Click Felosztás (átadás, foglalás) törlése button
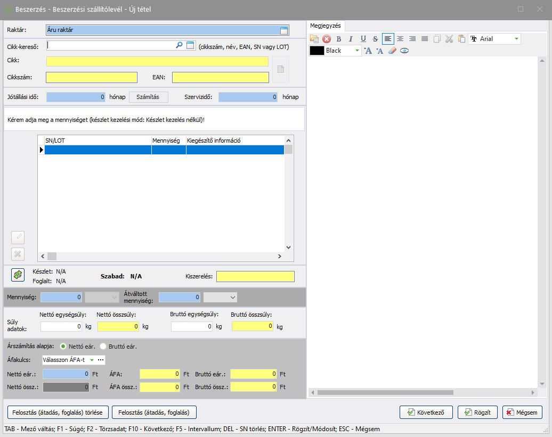Screen dimensions: 552x437 (x=58, y=413)
